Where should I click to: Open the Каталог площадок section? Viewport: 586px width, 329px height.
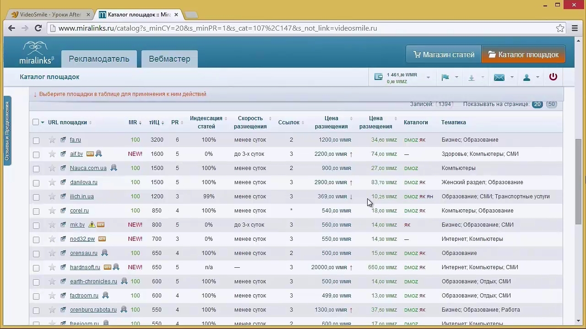[523, 54]
